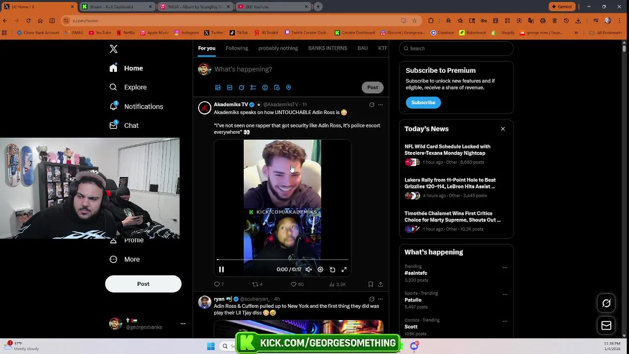The width and height of the screenshot is (629, 354).
Task: Open Grok enhance icon in composer
Action: click(x=241, y=88)
